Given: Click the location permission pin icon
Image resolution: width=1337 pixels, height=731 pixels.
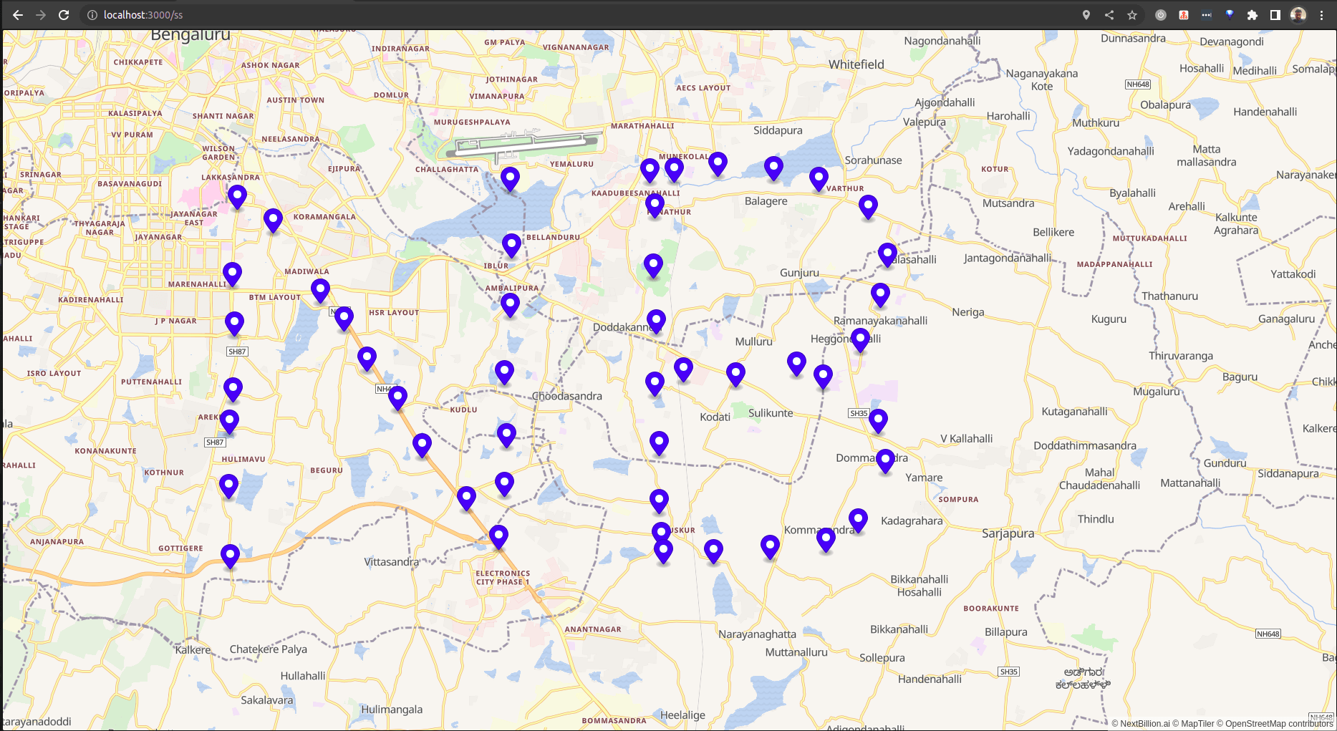Looking at the screenshot, I should coord(1086,15).
